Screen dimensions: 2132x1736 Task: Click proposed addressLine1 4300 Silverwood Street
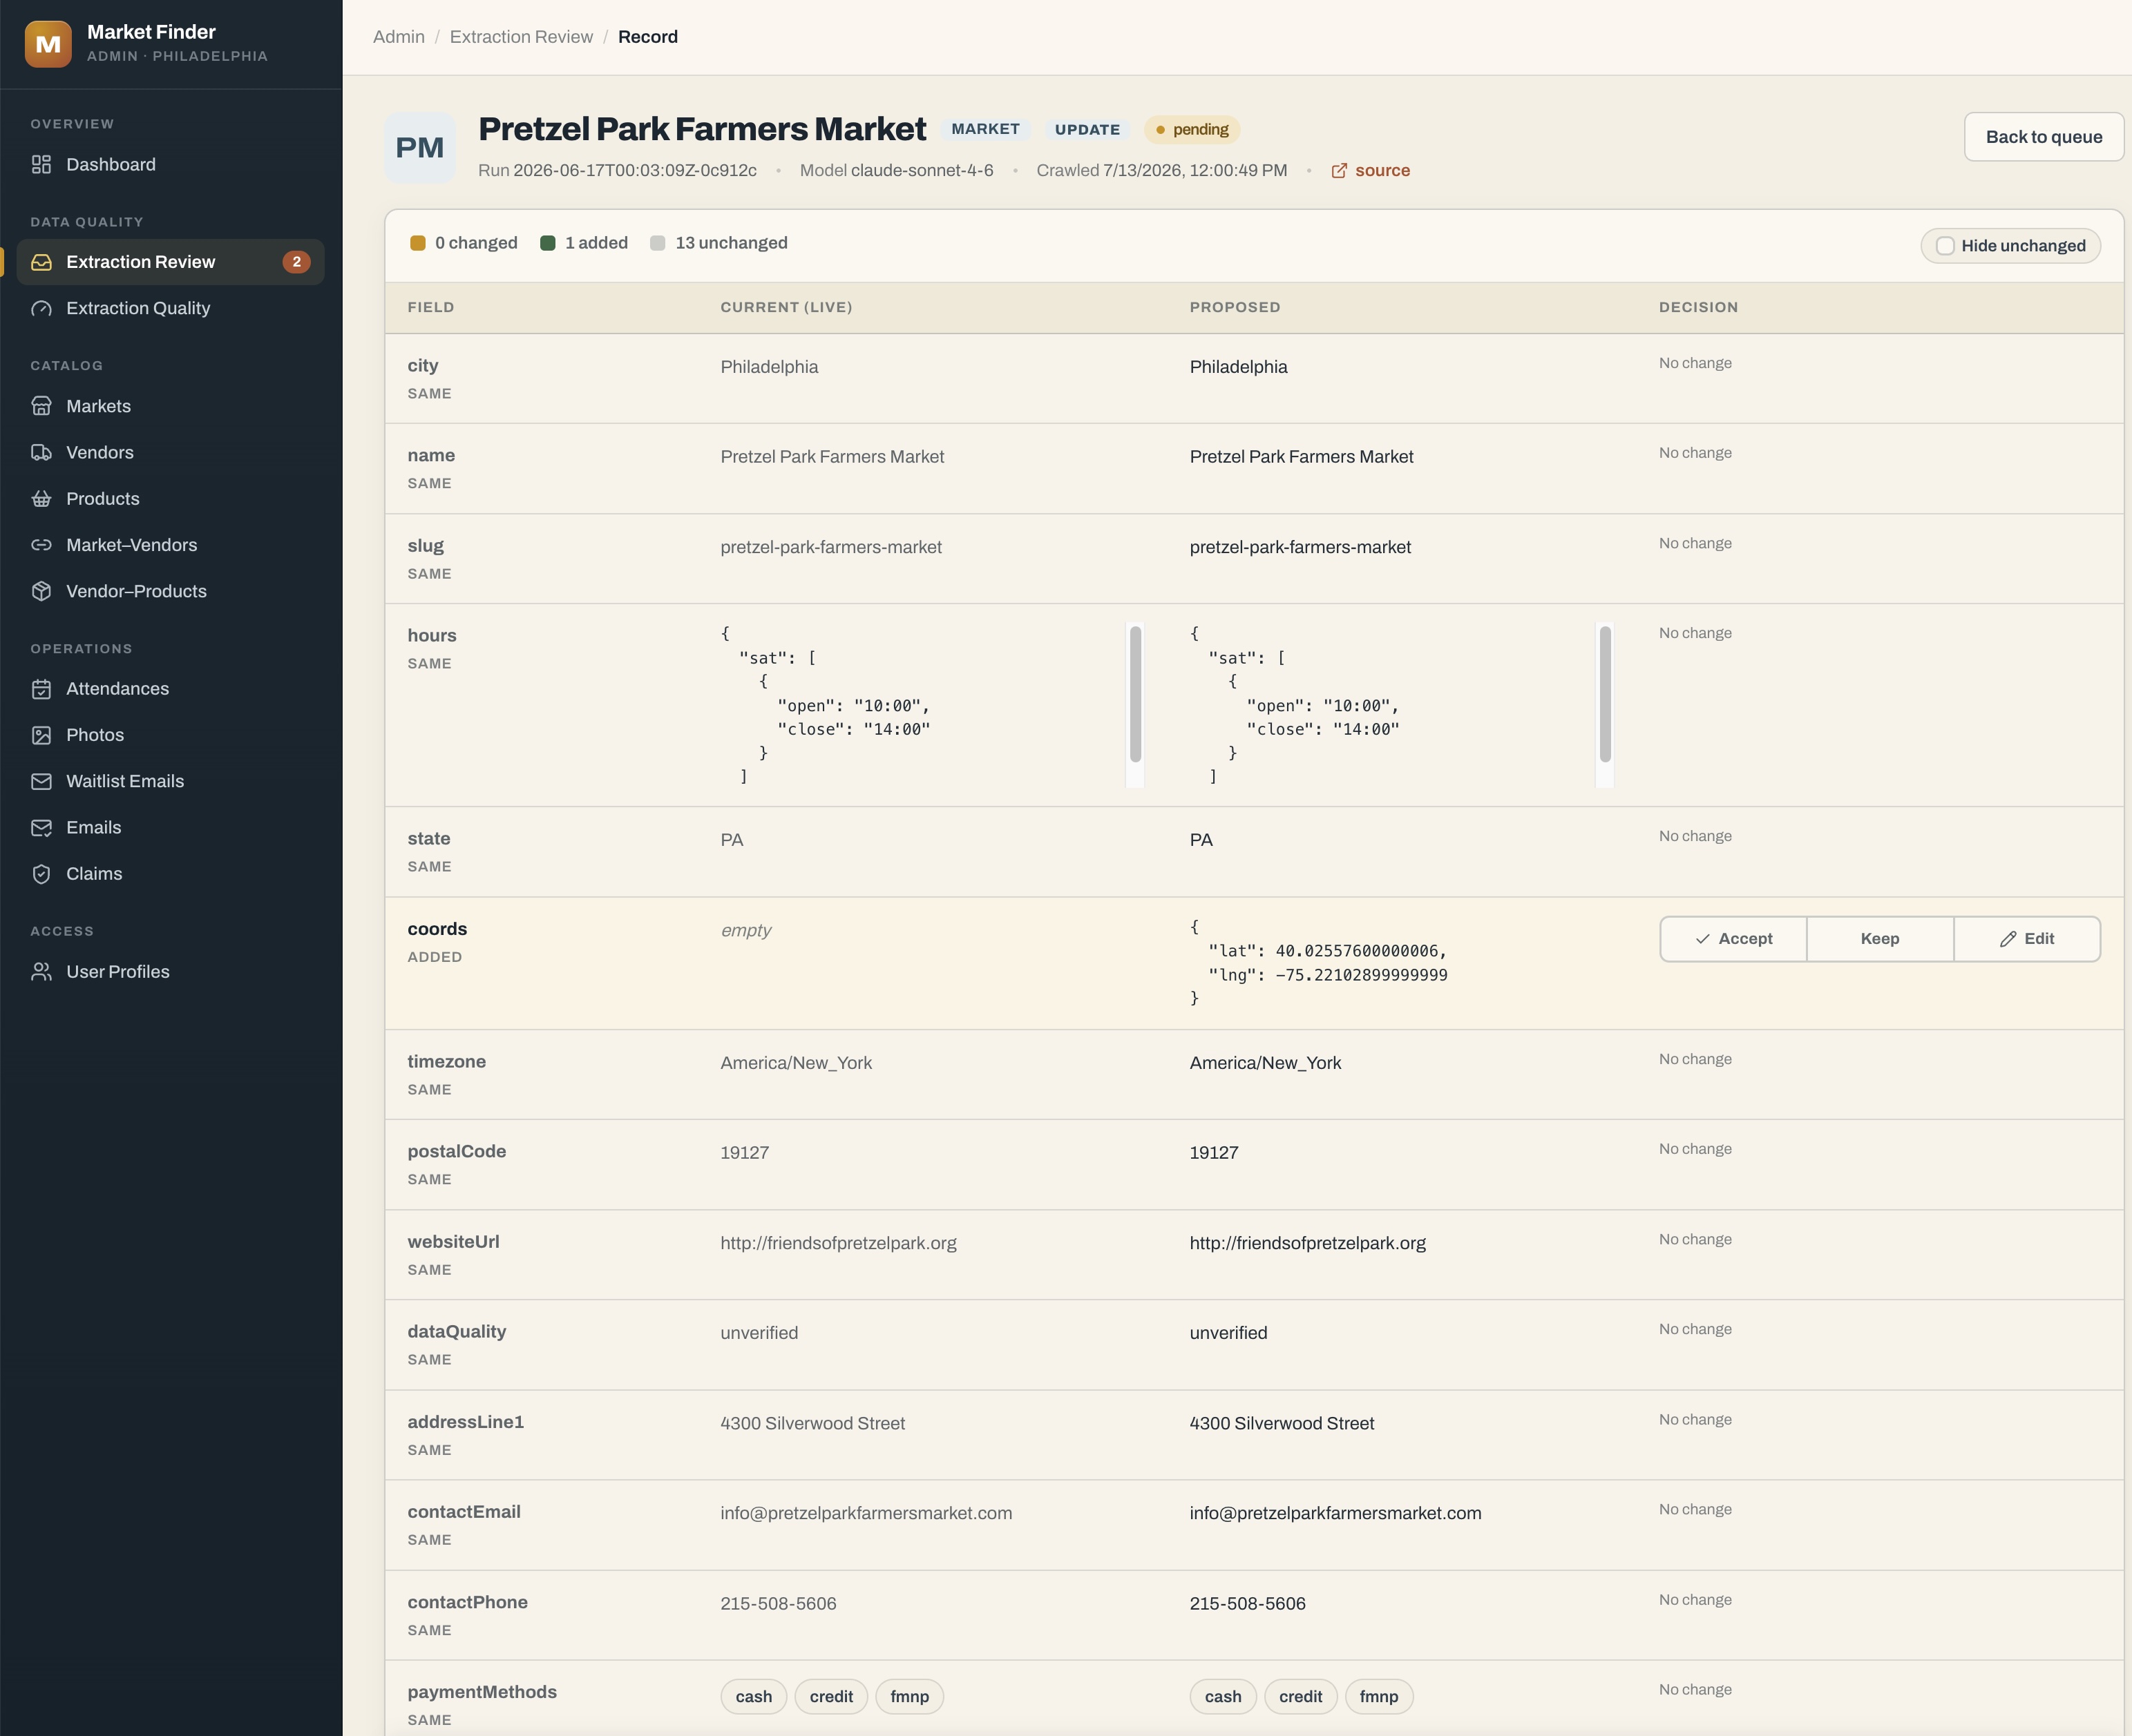coord(1282,1423)
